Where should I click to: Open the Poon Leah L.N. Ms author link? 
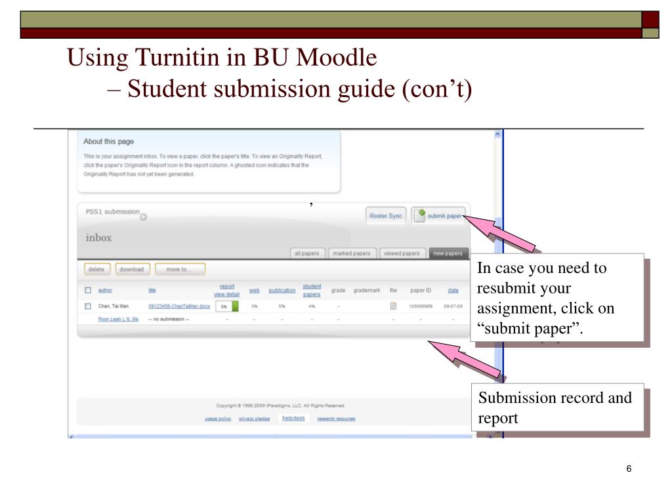[x=118, y=319]
